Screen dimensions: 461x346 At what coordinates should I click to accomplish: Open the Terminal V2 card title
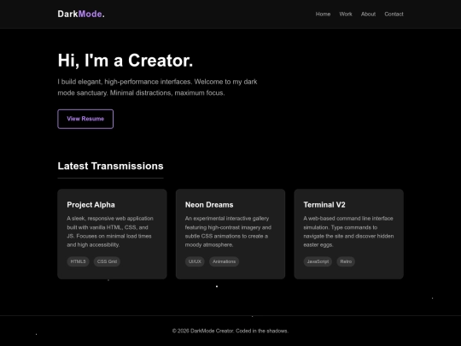click(x=324, y=205)
